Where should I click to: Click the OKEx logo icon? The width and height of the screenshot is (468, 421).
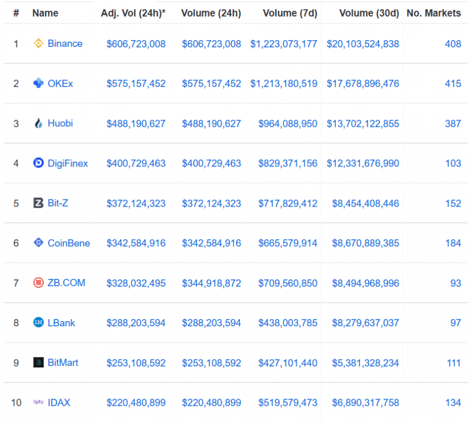coord(38,83)
